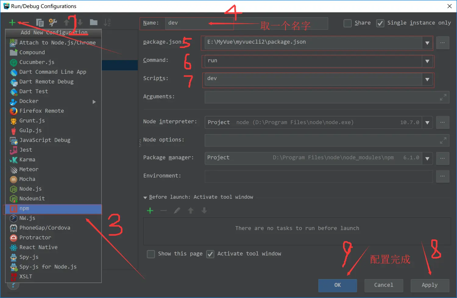The image size is (457, 298).
Task: Click the Create New Folder toolbar icon
Action: click(94, 22)
